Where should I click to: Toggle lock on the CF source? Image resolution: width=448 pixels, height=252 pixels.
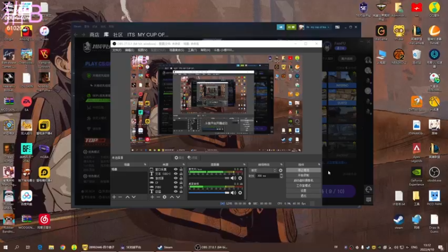[x=181, y=183]
